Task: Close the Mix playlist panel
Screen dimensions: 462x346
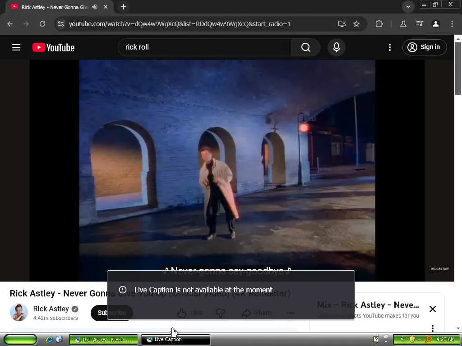Action: tap(433, 309)
